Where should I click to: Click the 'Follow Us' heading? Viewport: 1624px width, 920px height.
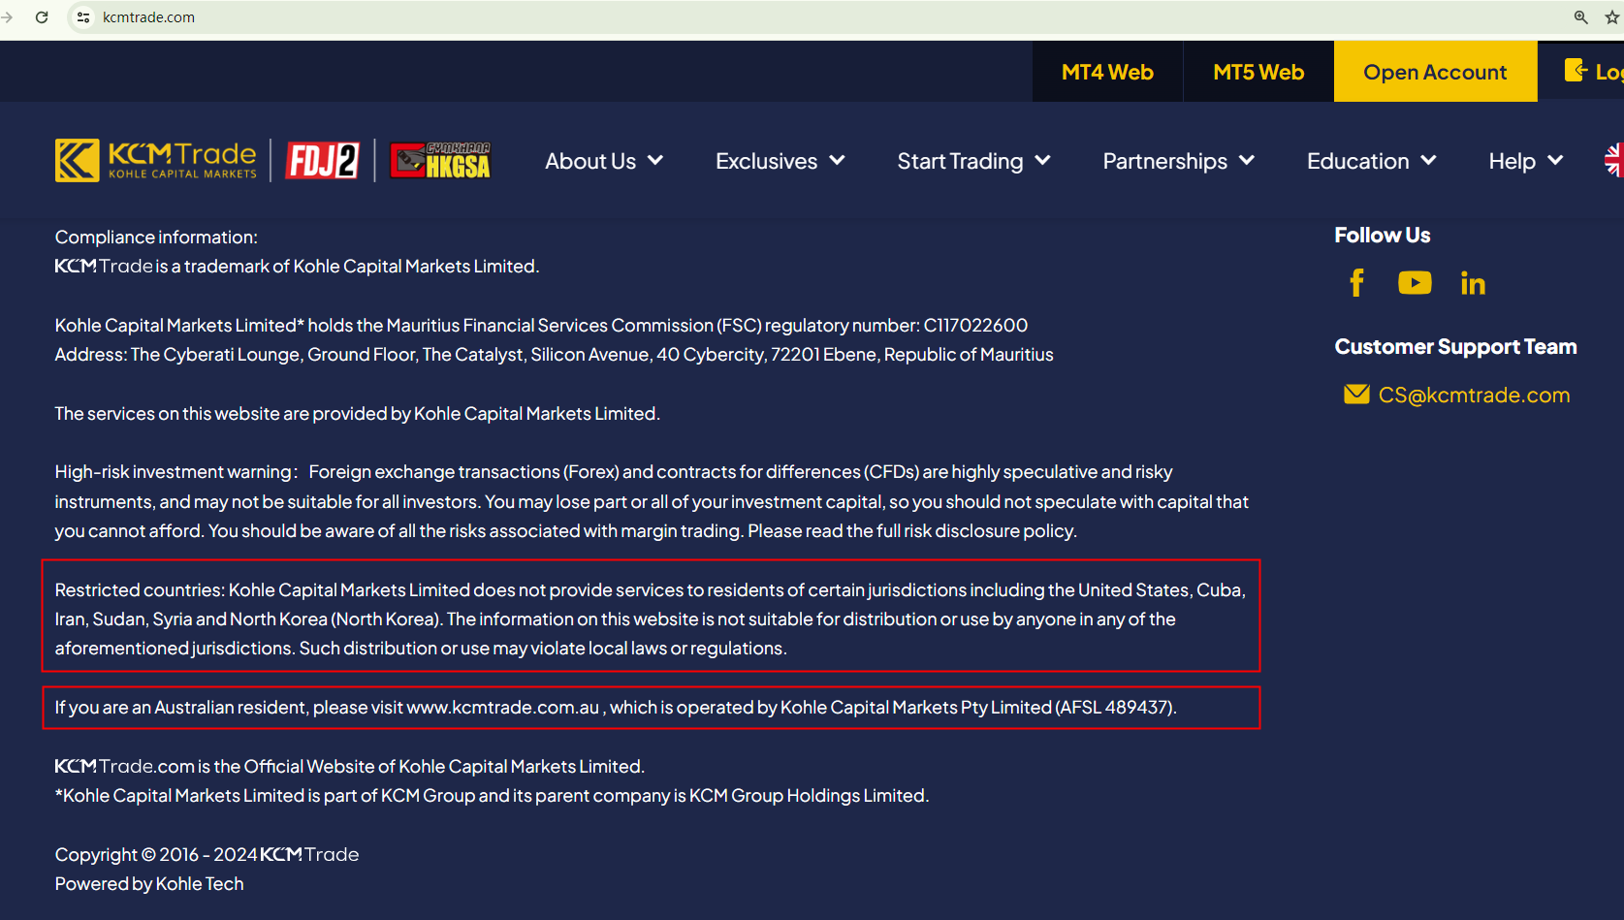(1383, 236)
